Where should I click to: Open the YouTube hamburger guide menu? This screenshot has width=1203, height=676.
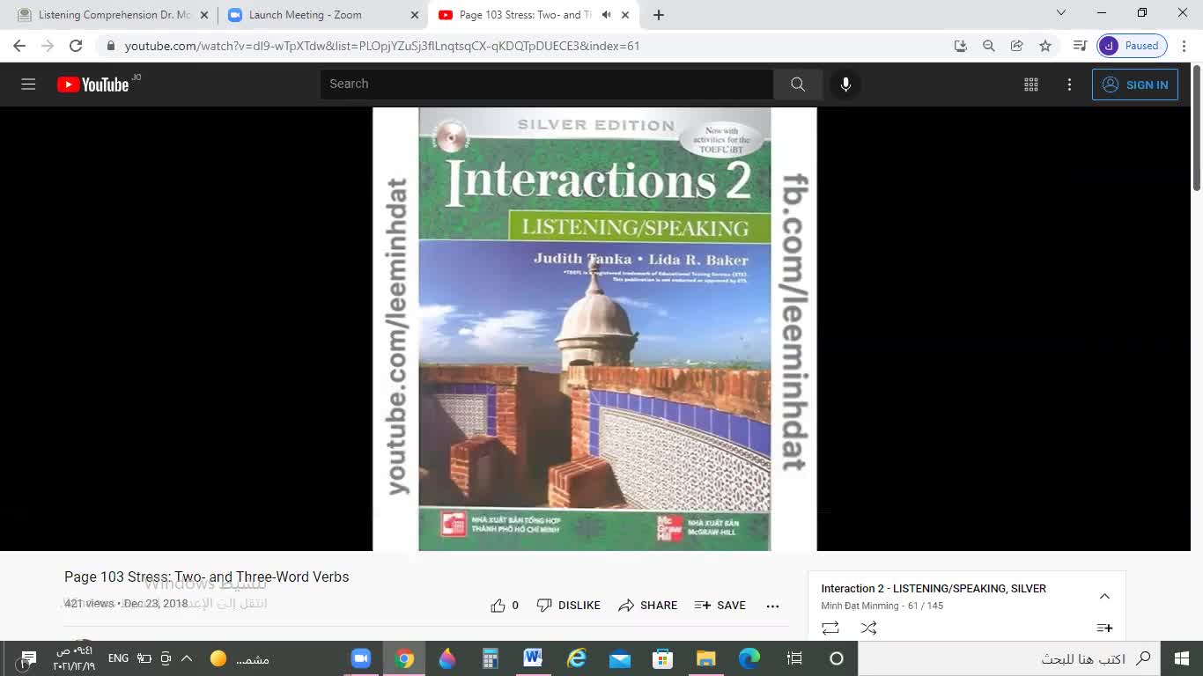tap(28, 84)
